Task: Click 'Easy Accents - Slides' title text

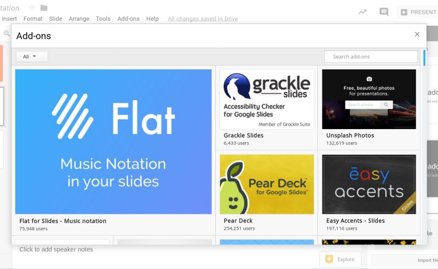Action: (x=355, y=221)
